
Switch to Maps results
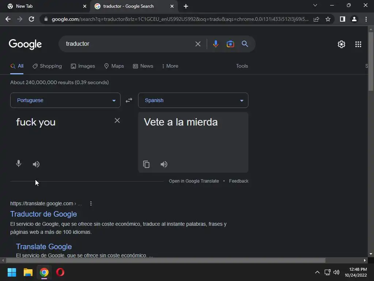tap(114, 66)
